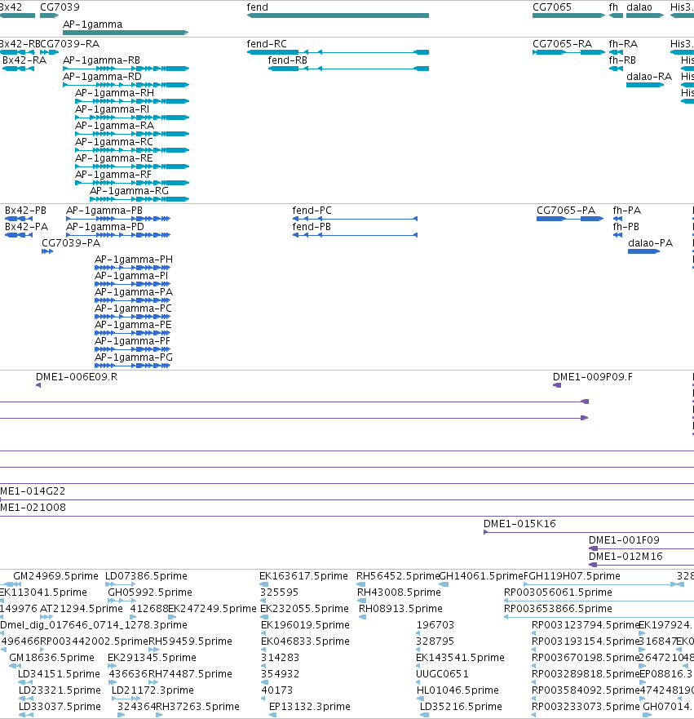Select transcript fh-RA label
Screen dimensions: 694x719
tap(623, 44)
